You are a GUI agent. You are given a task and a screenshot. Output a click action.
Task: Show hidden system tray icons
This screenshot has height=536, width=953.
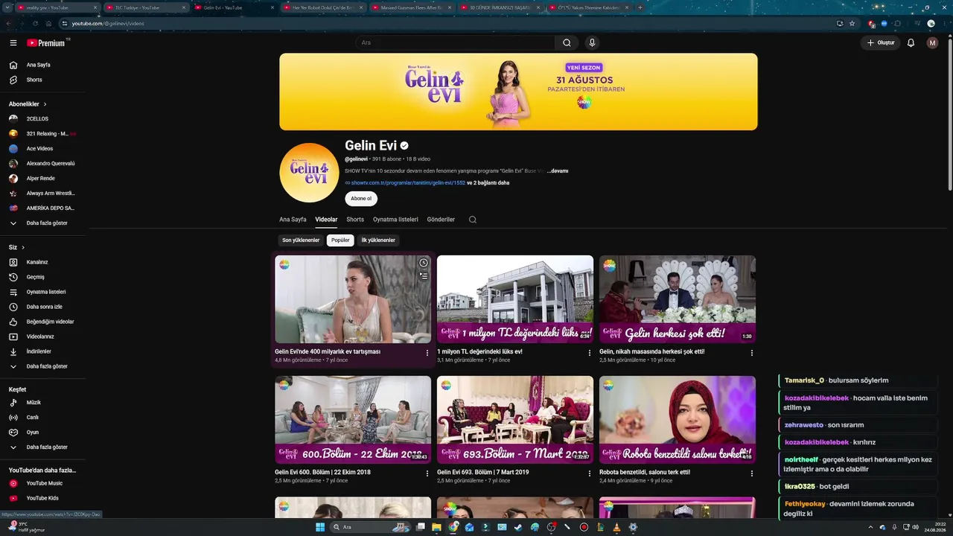[x=870, y=527]
